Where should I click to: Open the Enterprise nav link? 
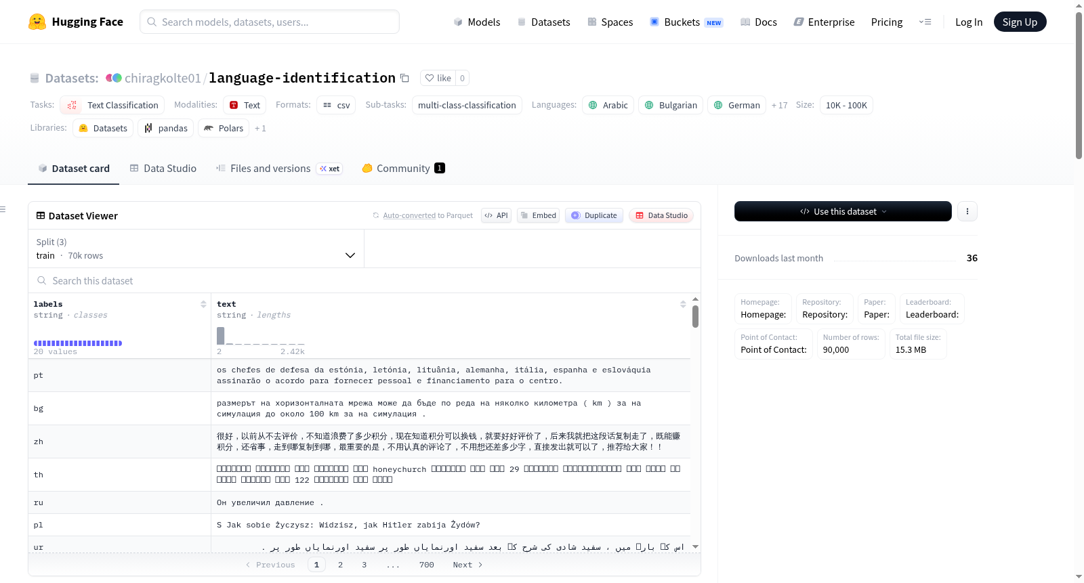point(824,22)
